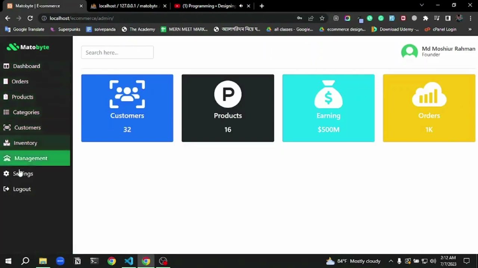478x268 pixels.
Task: Select the highlighted Management menu item
Action: tap(35, 158)
